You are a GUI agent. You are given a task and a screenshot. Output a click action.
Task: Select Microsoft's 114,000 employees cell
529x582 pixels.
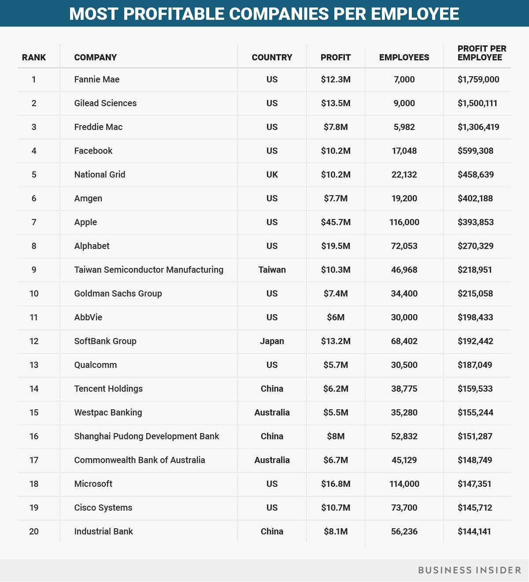pyautogui.click(x=404, y=484)
